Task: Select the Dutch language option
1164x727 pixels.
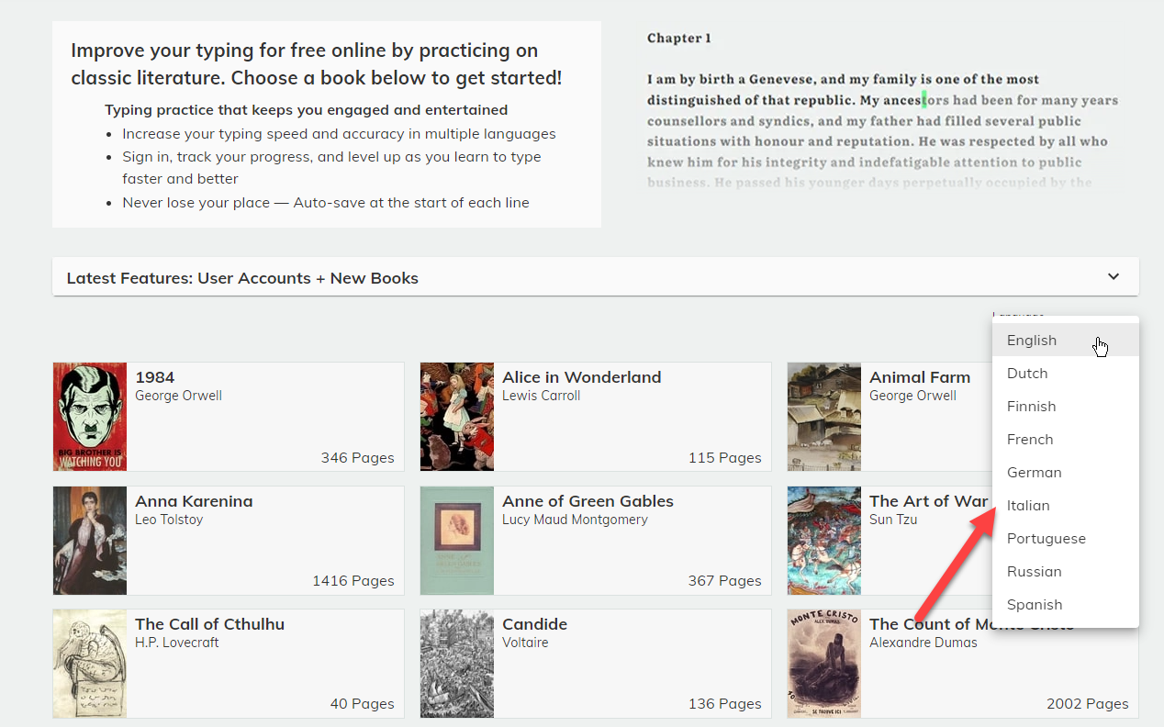Action: click(1027, 374)
